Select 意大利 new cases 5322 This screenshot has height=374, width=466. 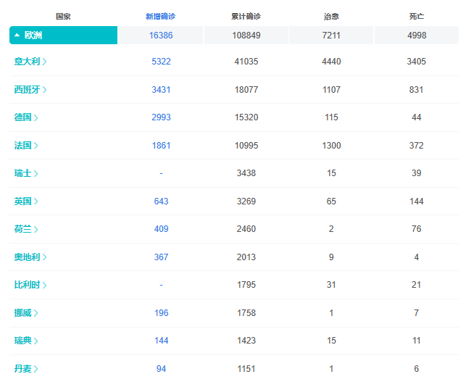click(161, 62)
